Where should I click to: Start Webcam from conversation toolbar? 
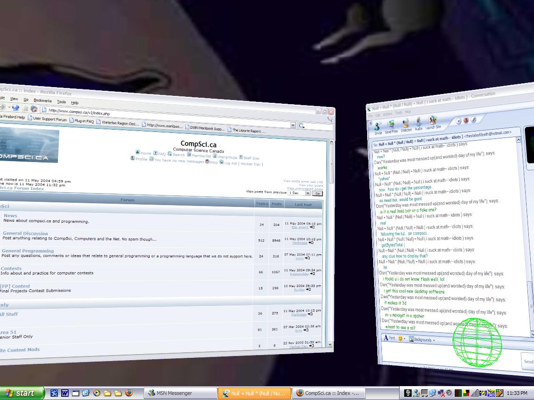click(x=406, y=124)
